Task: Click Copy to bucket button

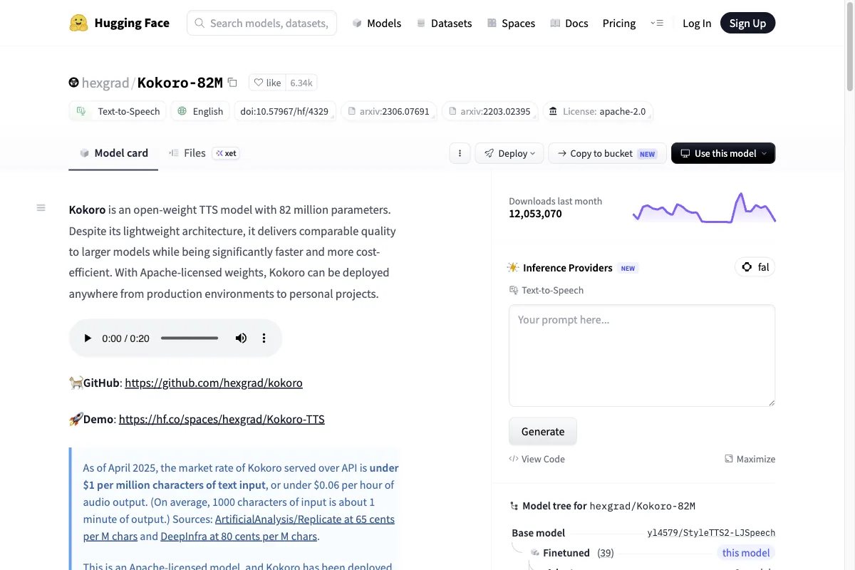Action: [607, 153]
